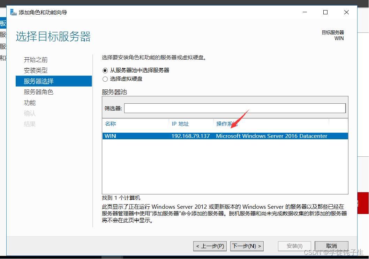
Task: Click the 上一步(P) back button
Action: tap(210, 246)
